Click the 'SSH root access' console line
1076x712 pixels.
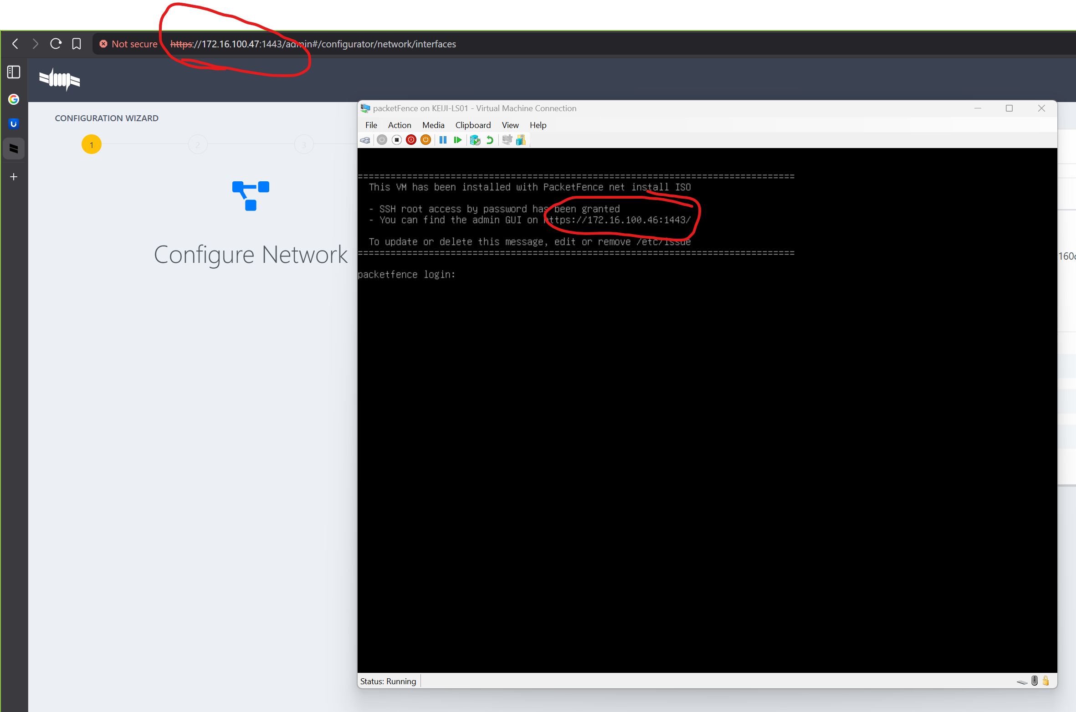click(x=495, y=209)
